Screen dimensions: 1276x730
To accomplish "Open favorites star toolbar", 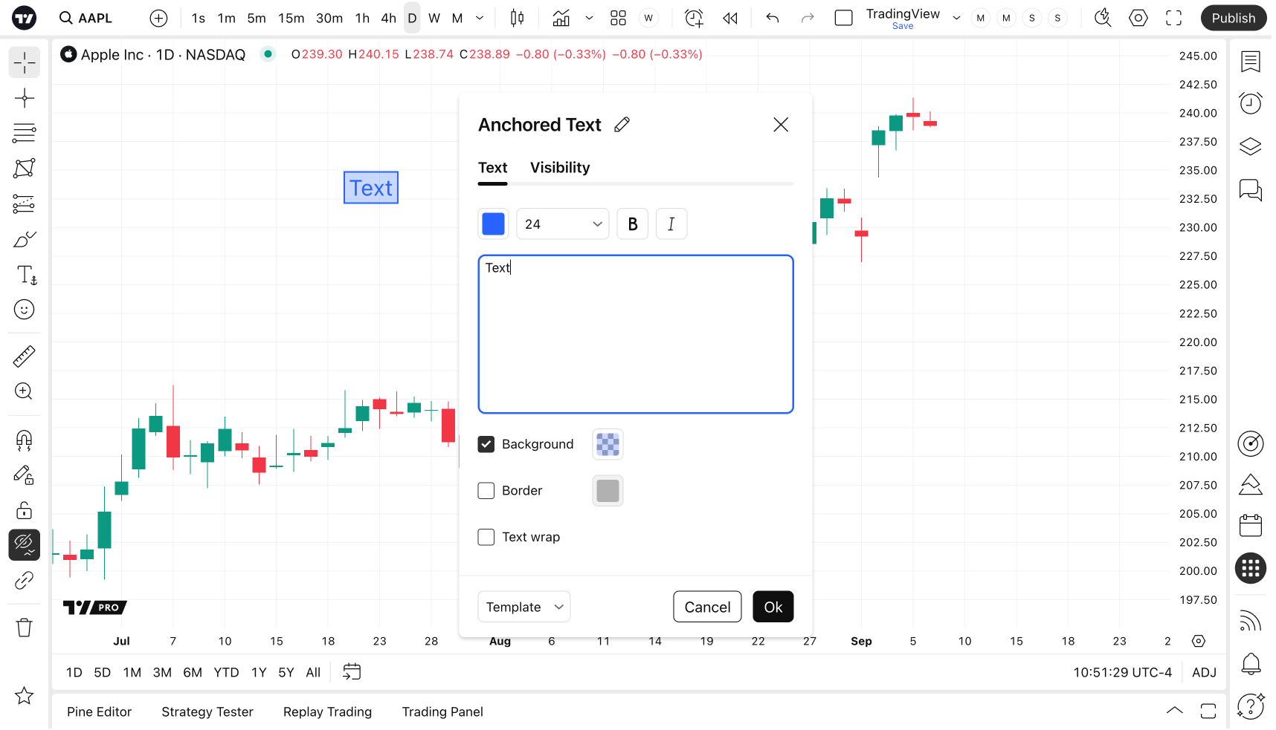I will [25, 696].
